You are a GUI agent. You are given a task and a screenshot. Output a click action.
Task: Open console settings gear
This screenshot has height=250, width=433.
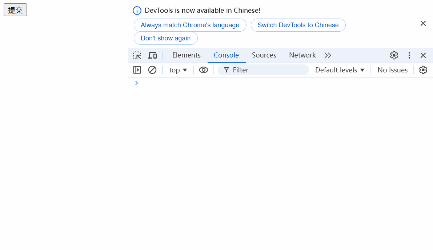[423, 70]
